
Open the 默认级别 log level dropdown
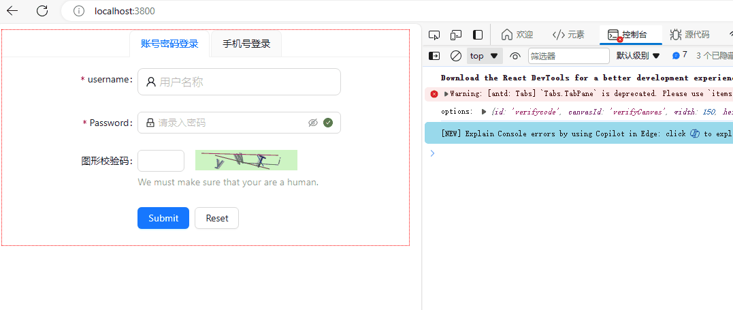[x=638, y=56]
